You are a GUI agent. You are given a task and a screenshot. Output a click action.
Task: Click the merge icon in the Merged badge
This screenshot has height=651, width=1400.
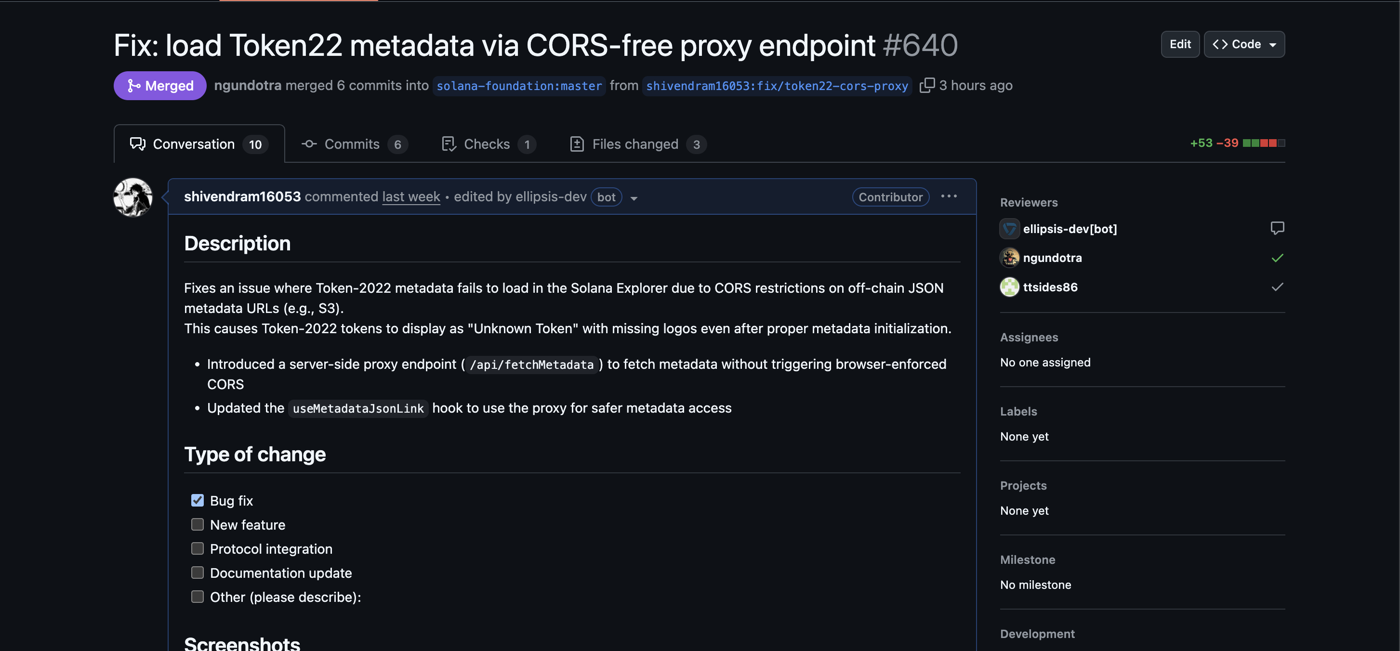coord(134,85)
